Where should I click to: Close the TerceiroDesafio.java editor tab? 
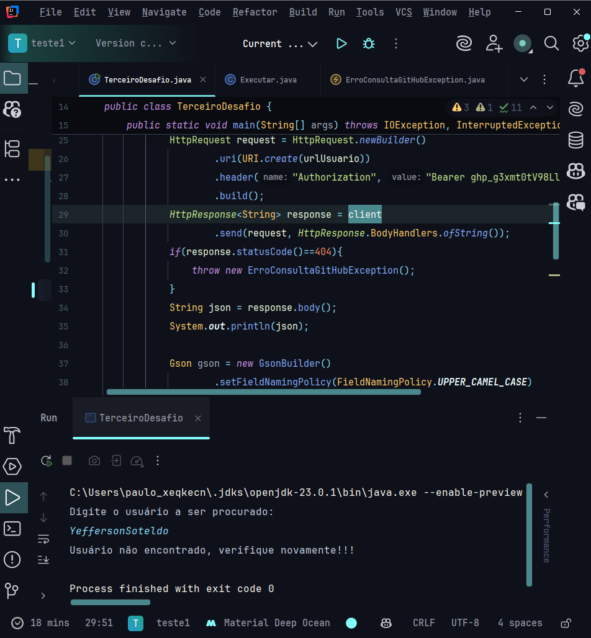(203, 79)
